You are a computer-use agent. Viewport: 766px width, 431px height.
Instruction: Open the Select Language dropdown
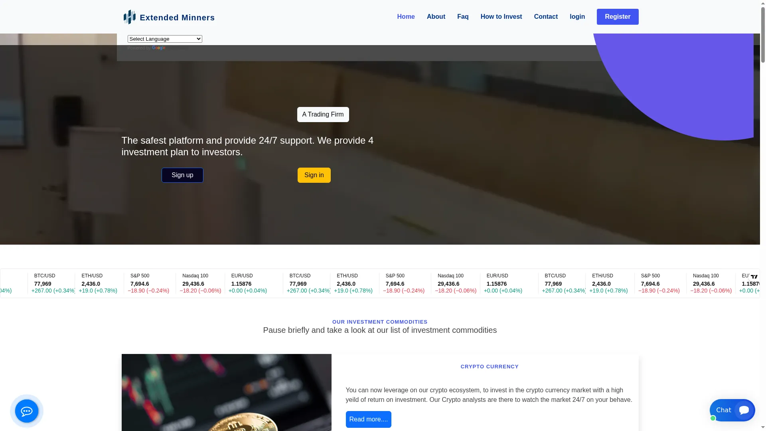(x=165, y=39)
